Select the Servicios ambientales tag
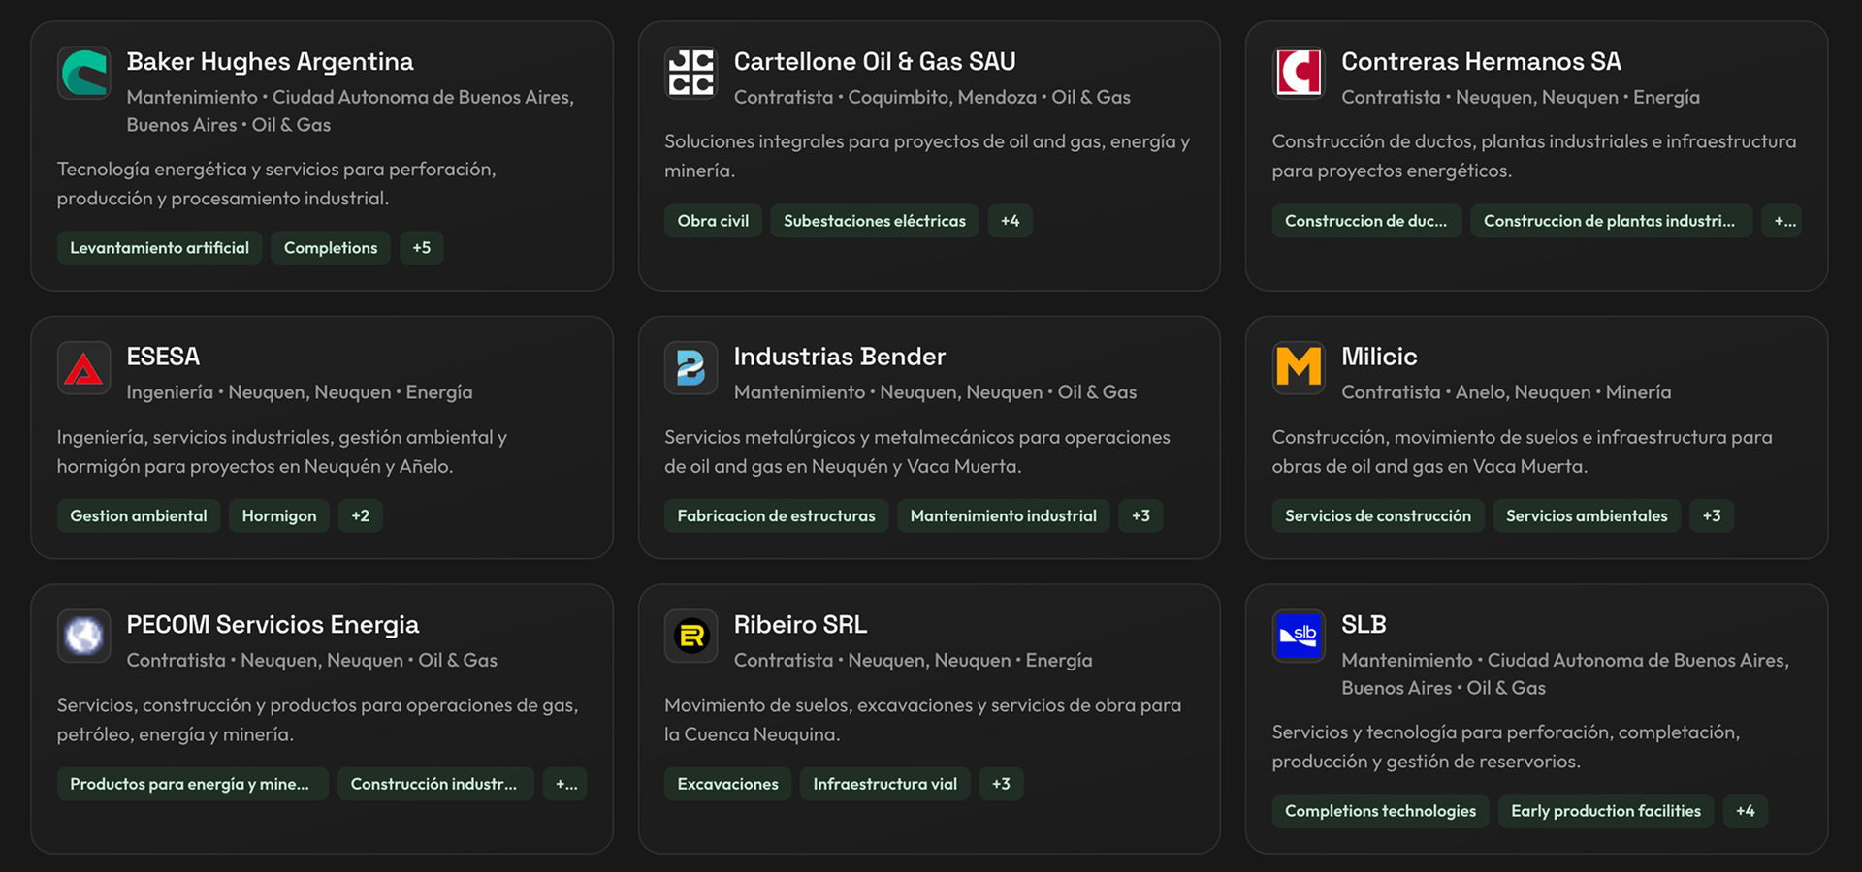 (1587, 516)
